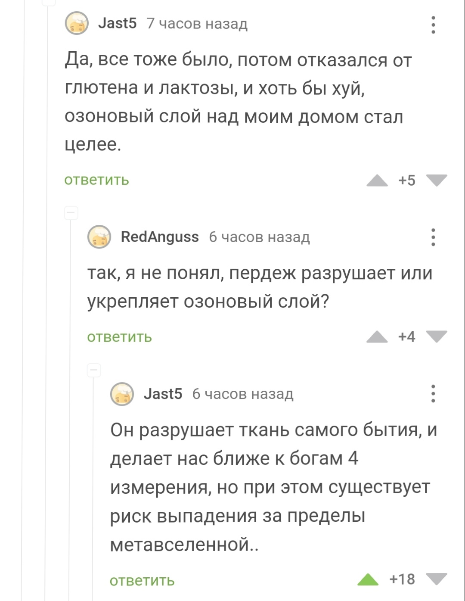This screenshot has height=601, width=465.
Task: Downvote the comment rated +18
Action: click(x=437, y=579)
